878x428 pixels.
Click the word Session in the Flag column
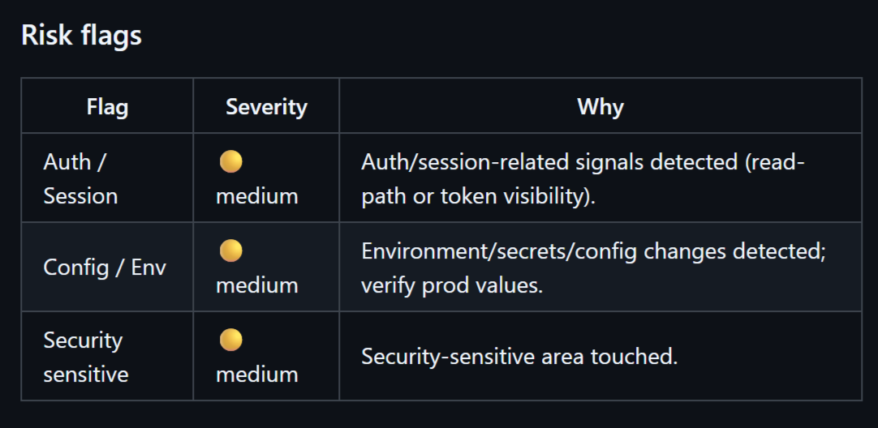click(80, 196)
